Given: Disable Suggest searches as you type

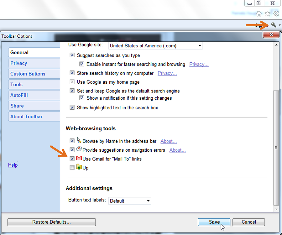Looking at the screenshot, I should [x=72, y=55].
